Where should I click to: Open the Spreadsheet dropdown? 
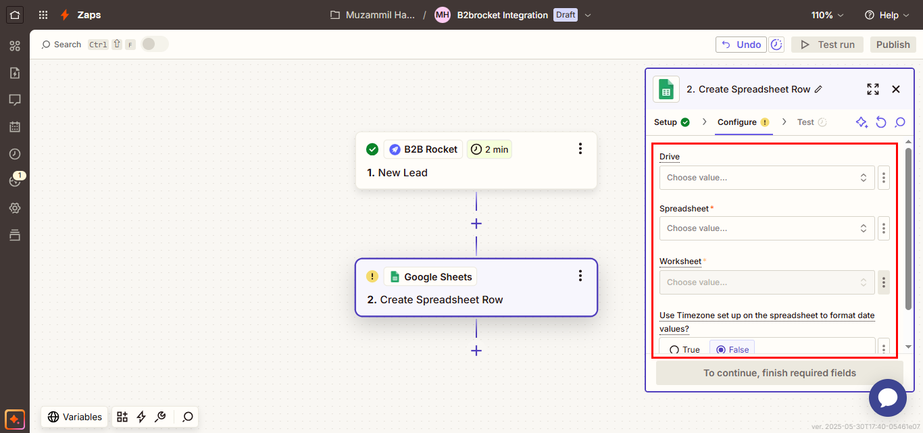click(x=766, y=228)
